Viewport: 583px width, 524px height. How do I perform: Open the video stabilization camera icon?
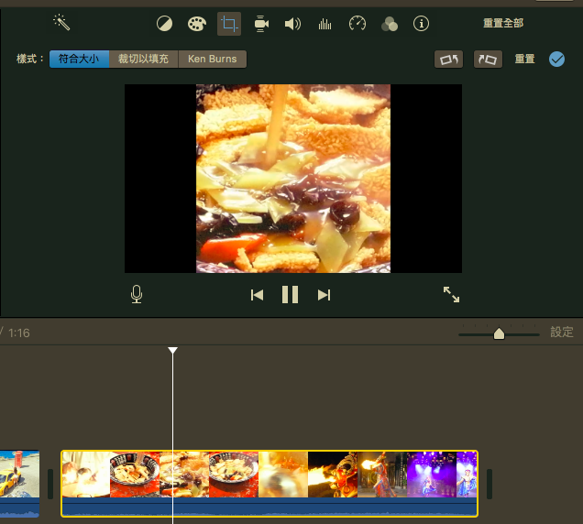[x=261, y=24]
